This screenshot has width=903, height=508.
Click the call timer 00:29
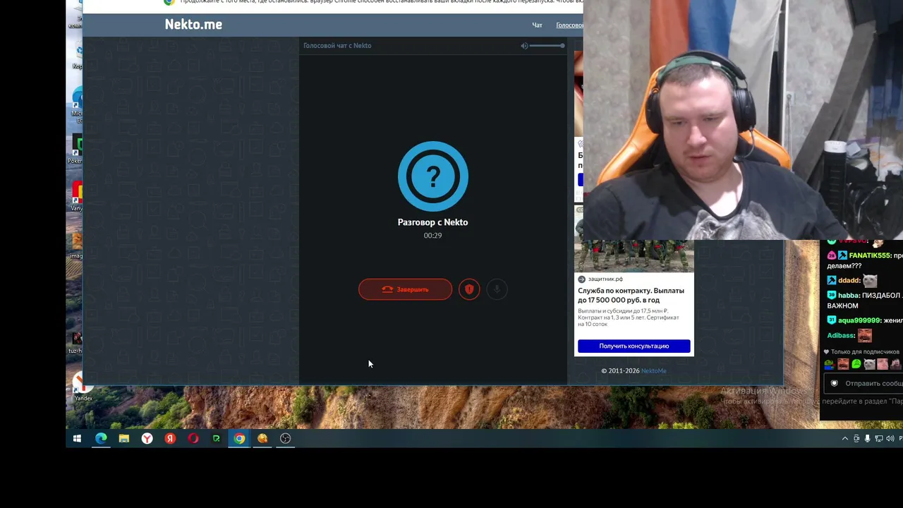point(432,236)
